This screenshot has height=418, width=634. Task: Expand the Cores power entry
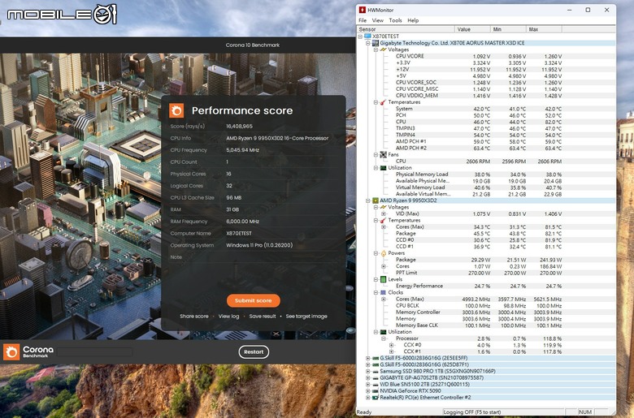click(x=384, y=266)
